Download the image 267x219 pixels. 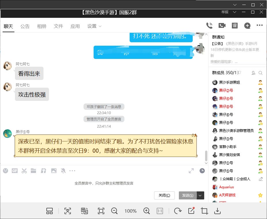click(x=217, y=211)
